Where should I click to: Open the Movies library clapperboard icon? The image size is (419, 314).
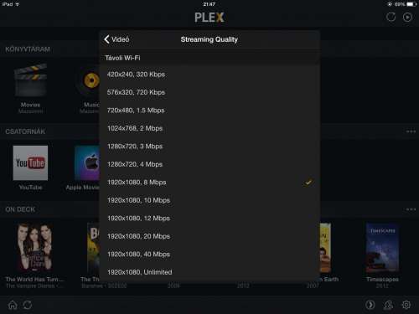[30, 80]
